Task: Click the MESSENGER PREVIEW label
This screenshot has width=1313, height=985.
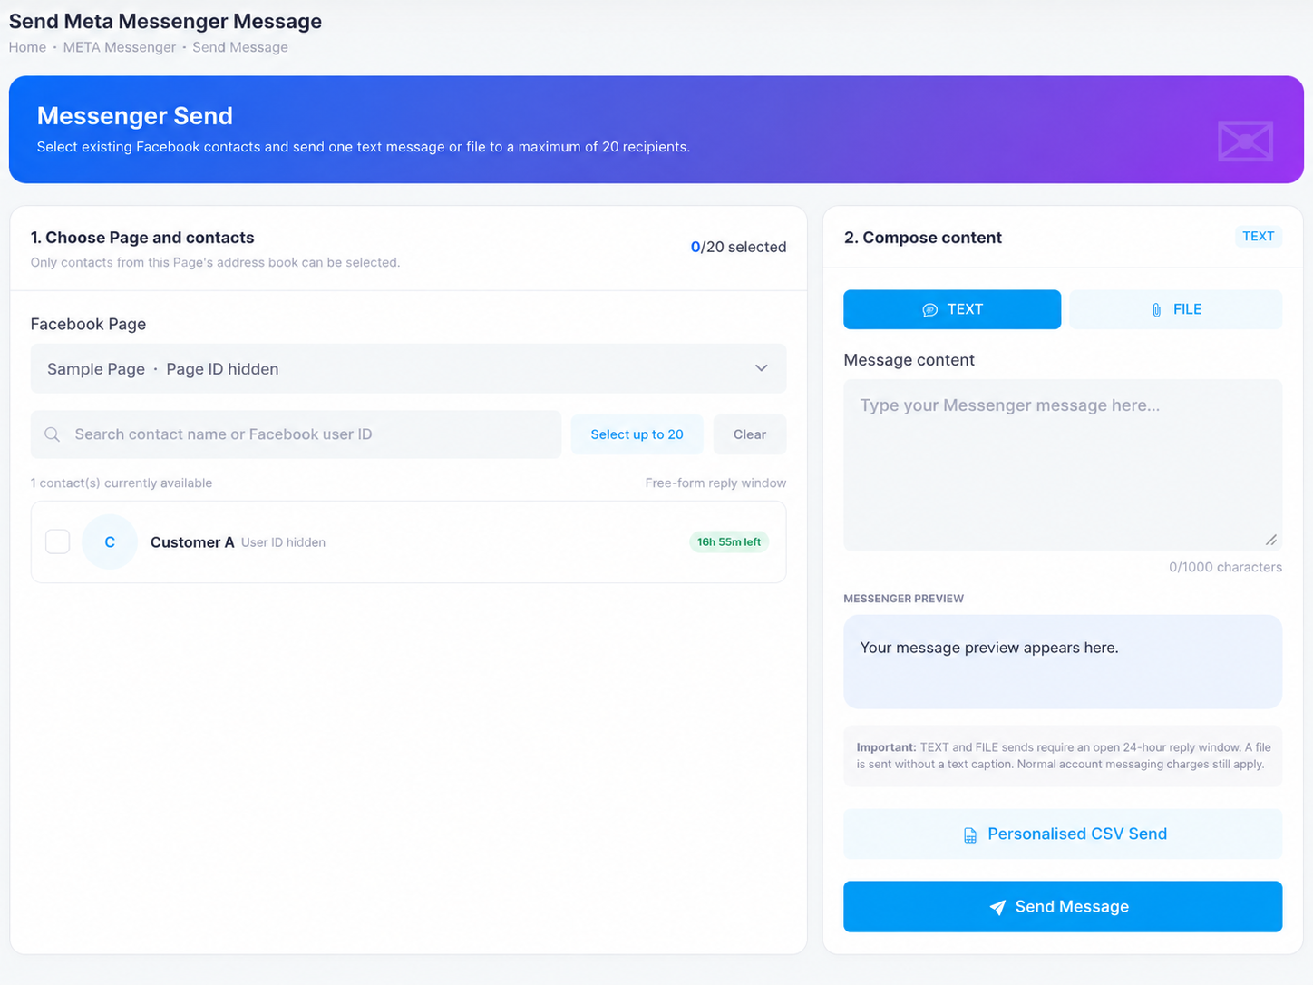Action: click(x=903, y=599)
